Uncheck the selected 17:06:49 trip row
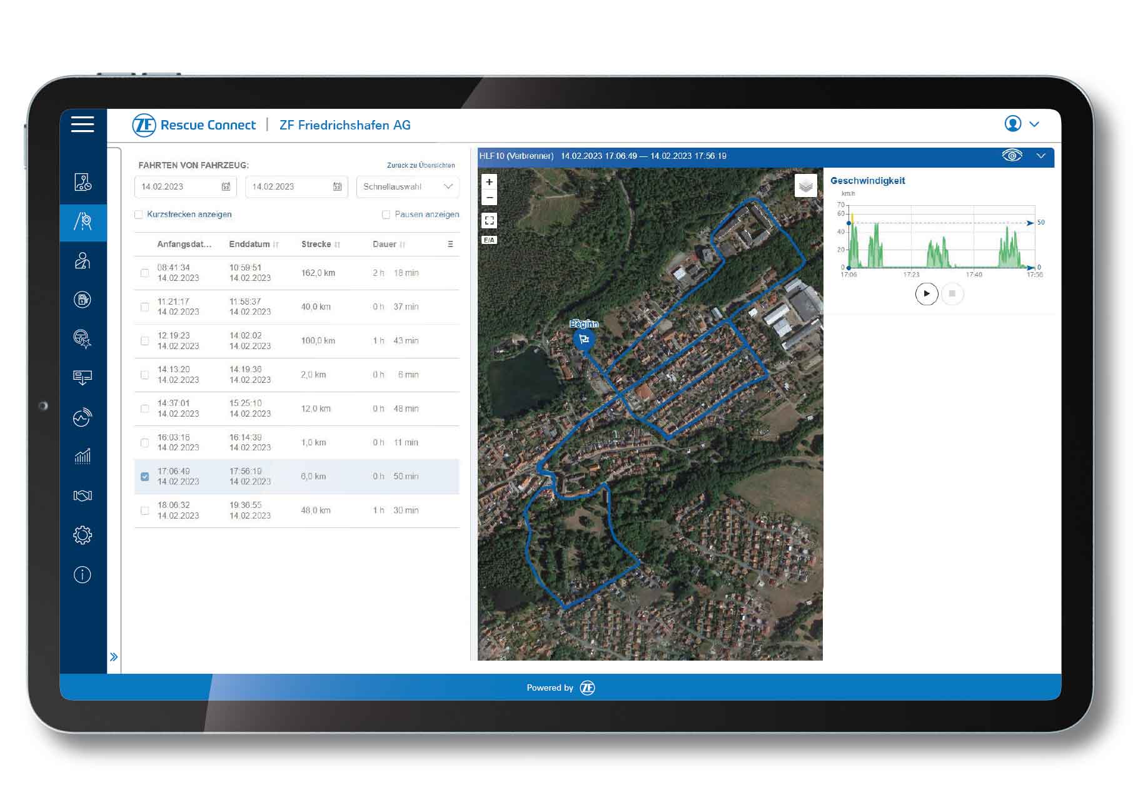This screenshot has height=792, width=1133. (145, 476)
